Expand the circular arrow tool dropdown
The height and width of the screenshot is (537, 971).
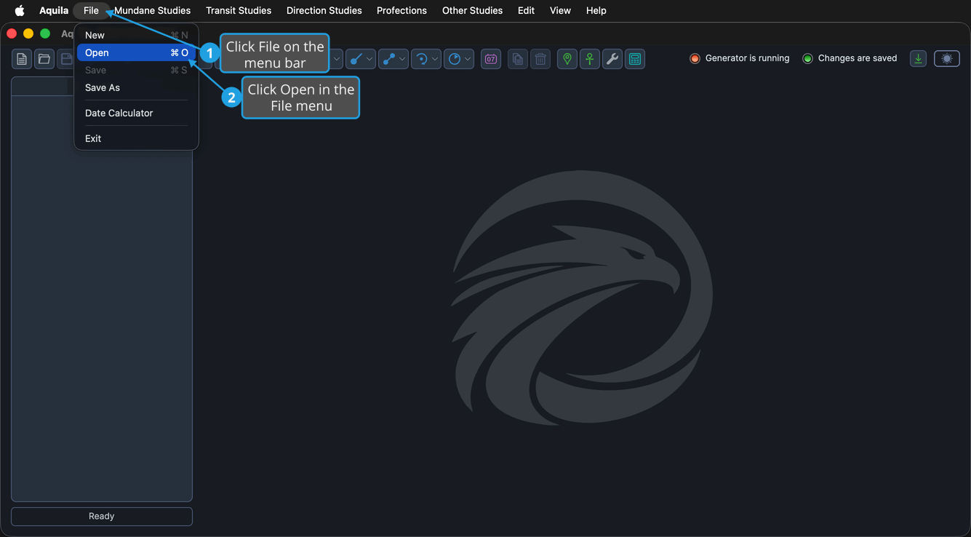point(435,60)
